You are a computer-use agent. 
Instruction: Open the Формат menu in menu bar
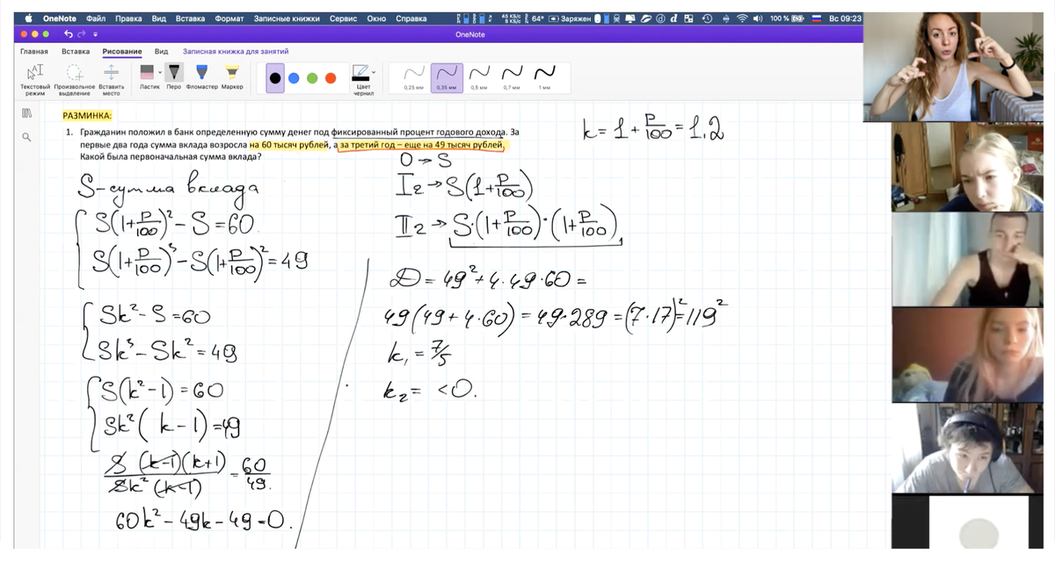[x=229, y=18]
